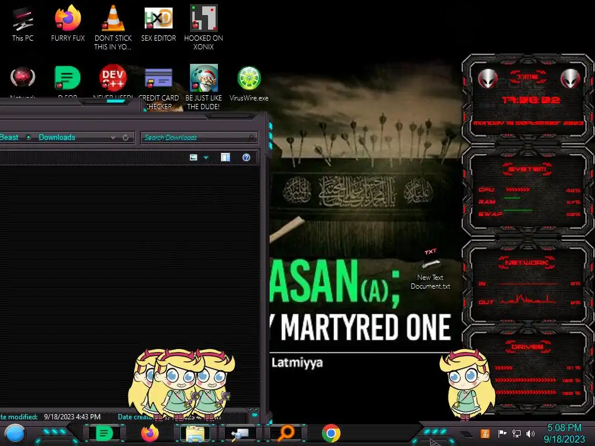Click the network OUT graph
Screen dimensions: 595x446
tap(529, 299)
